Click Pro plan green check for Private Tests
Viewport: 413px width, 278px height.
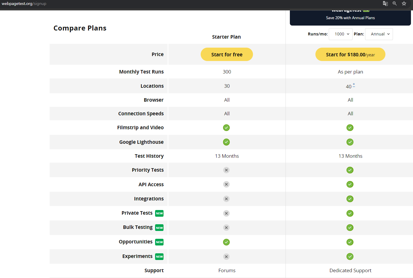click(350, 213)
